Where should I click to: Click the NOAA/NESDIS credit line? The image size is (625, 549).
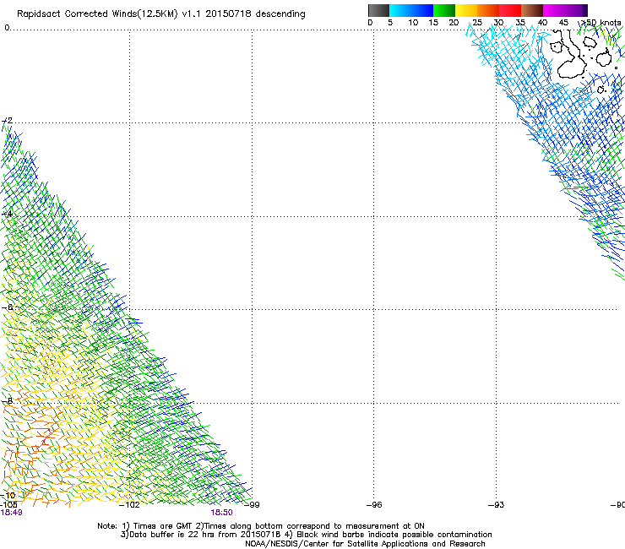click(365, 544)
